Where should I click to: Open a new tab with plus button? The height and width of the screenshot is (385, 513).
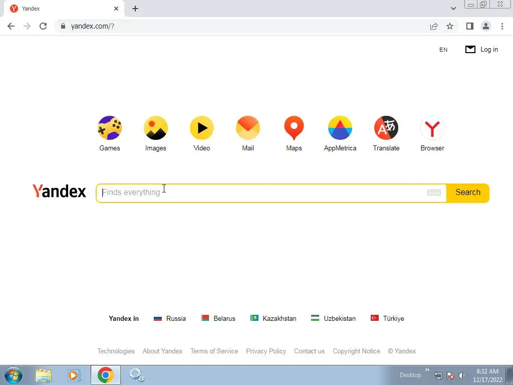pos(135,9)
